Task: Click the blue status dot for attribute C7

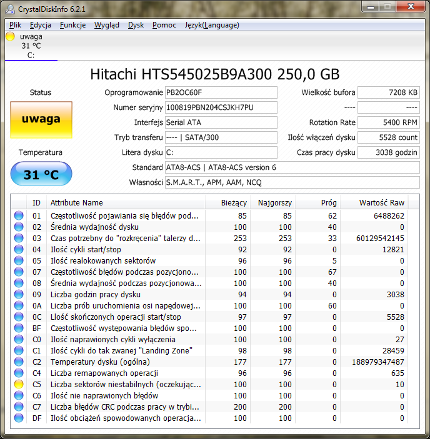Action: click(19, 407)
